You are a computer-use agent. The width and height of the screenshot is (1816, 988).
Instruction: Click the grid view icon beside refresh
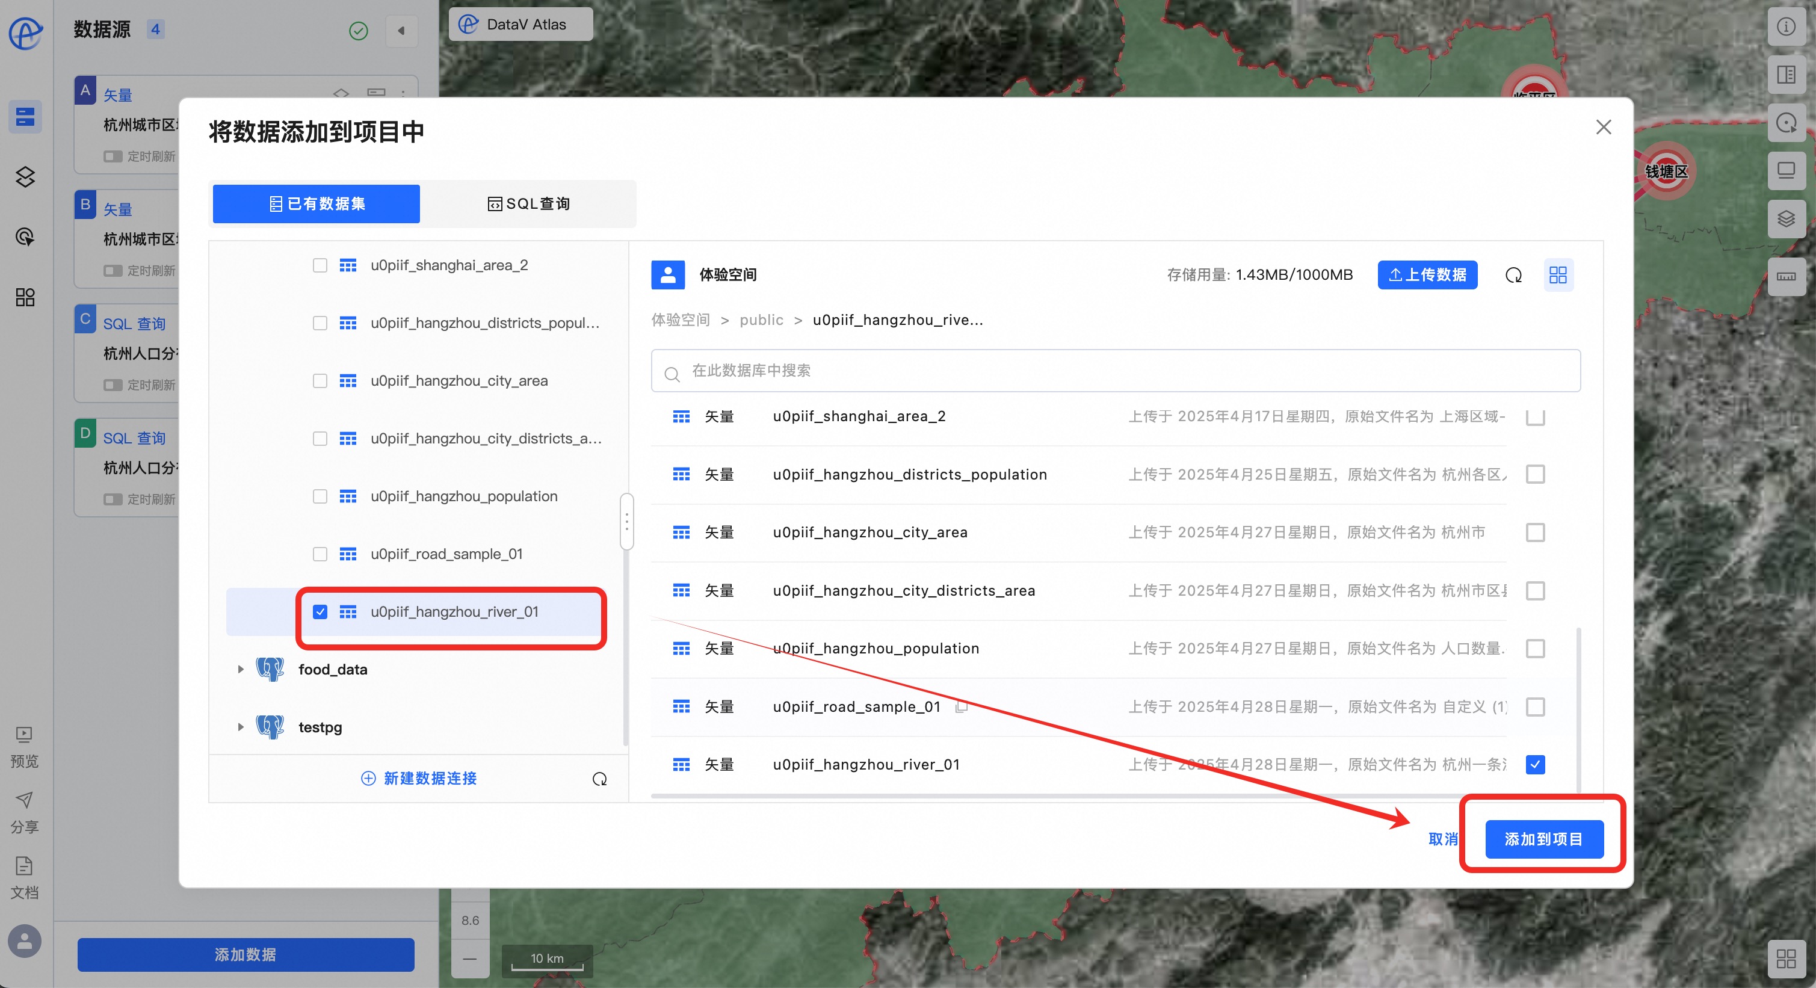pos(1557,275)
